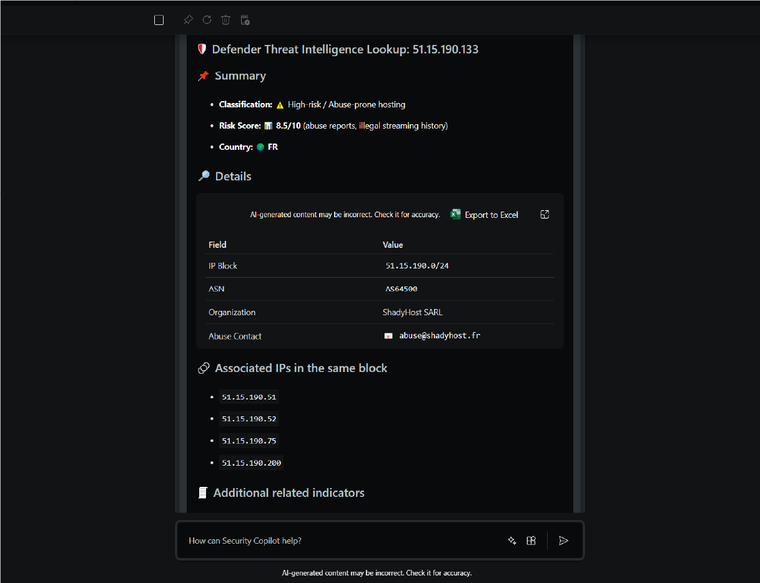
Task: Select the IP Block value 51.15.190.0/24
Action: pos(417,266)
